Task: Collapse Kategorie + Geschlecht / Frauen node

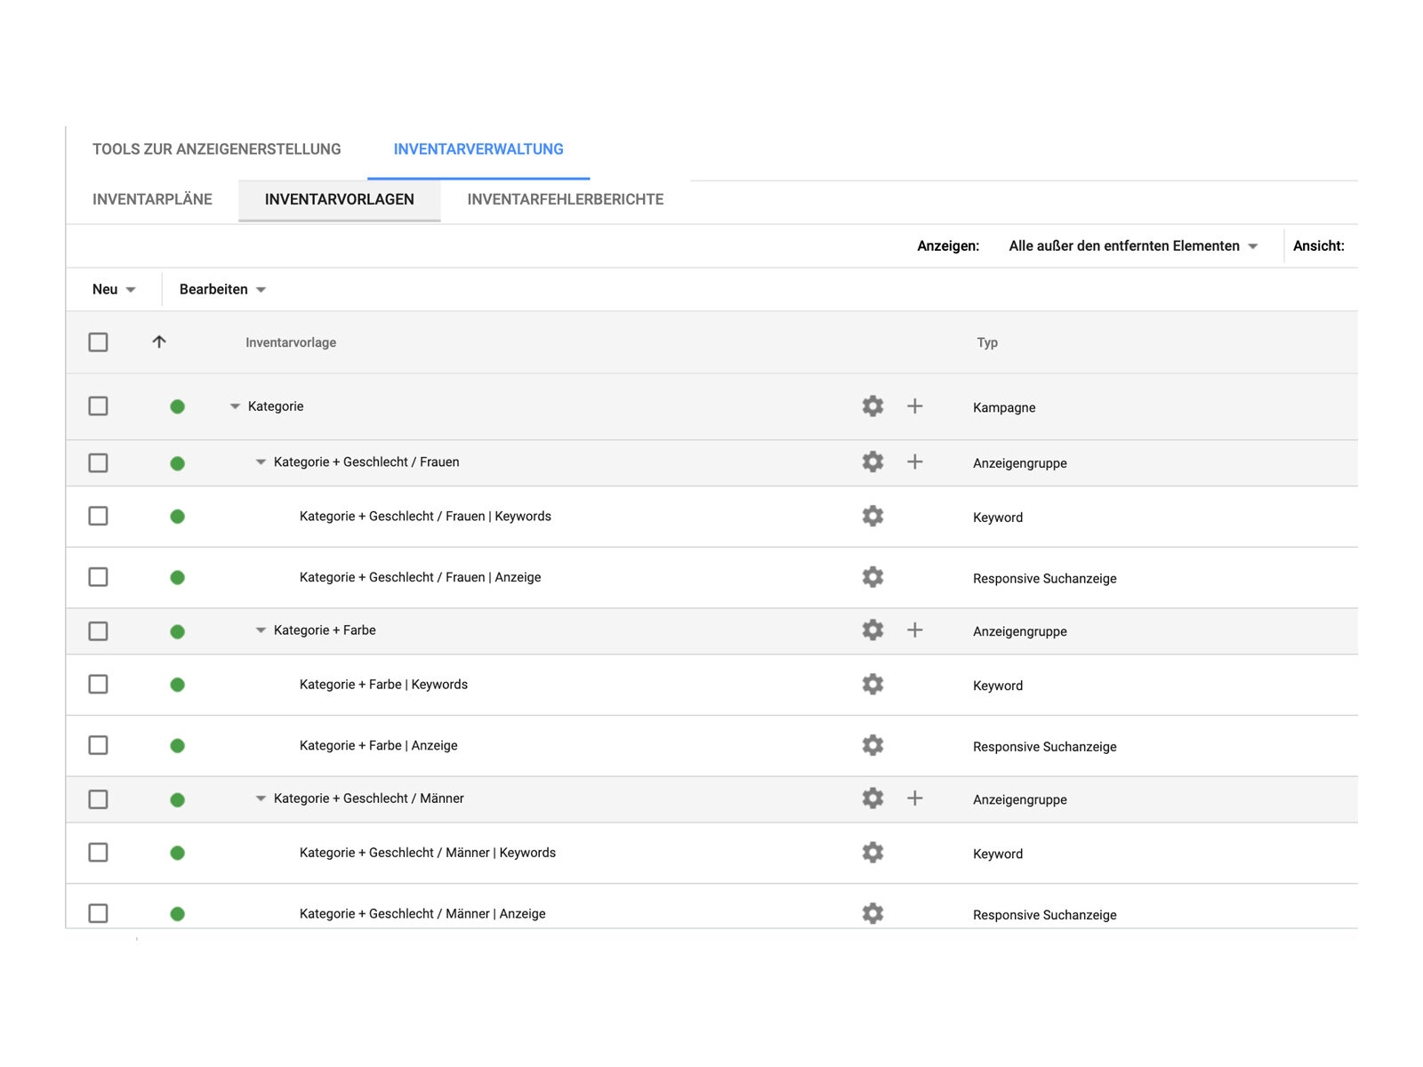Action: pos(261,461)
